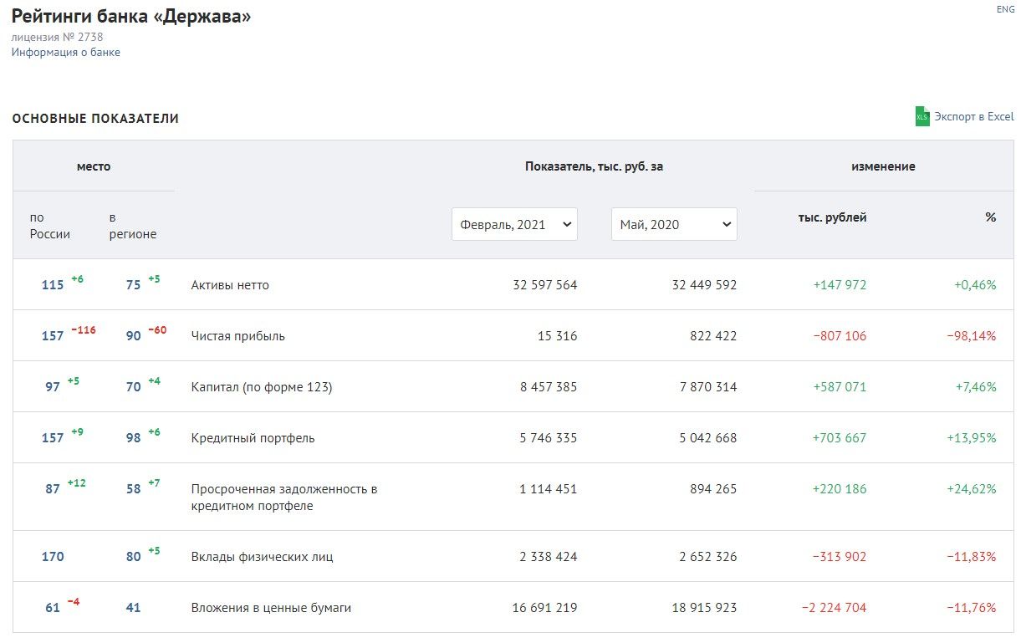Click the rank change +12 for Просроченная задолженность
Image resolution: width=1021 pixels, height=643 pixels.
point(77,482)
